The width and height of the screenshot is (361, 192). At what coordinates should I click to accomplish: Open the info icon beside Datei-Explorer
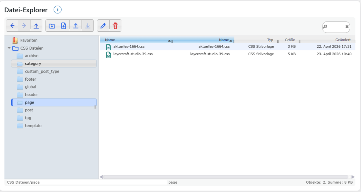[x=57, y=10]
